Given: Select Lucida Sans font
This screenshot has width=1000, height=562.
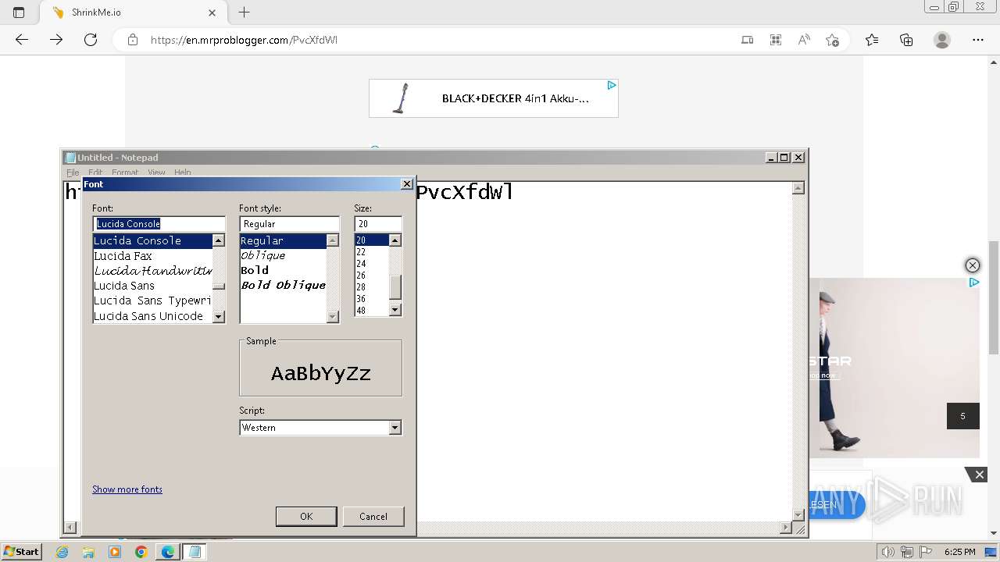Looking at the screenshot, I should click(152, 286).
